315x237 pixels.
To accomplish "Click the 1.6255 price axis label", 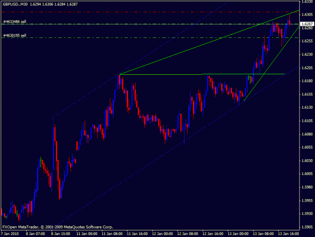I will 307,41.
